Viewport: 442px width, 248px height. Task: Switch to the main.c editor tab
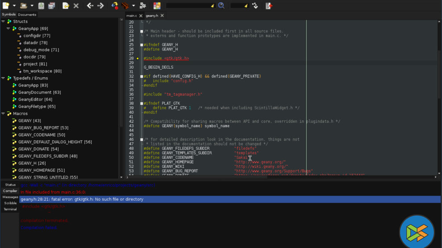tap(132, 16)
